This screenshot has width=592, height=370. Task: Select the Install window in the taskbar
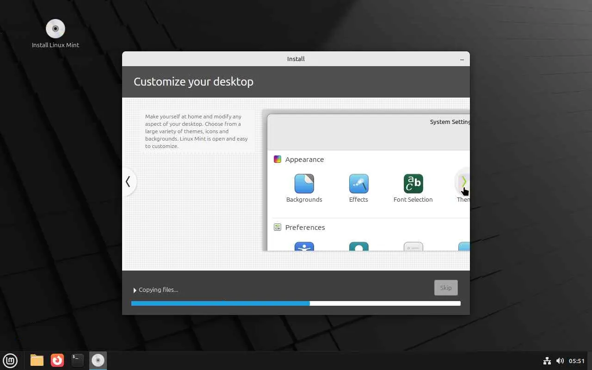point(98,360)
